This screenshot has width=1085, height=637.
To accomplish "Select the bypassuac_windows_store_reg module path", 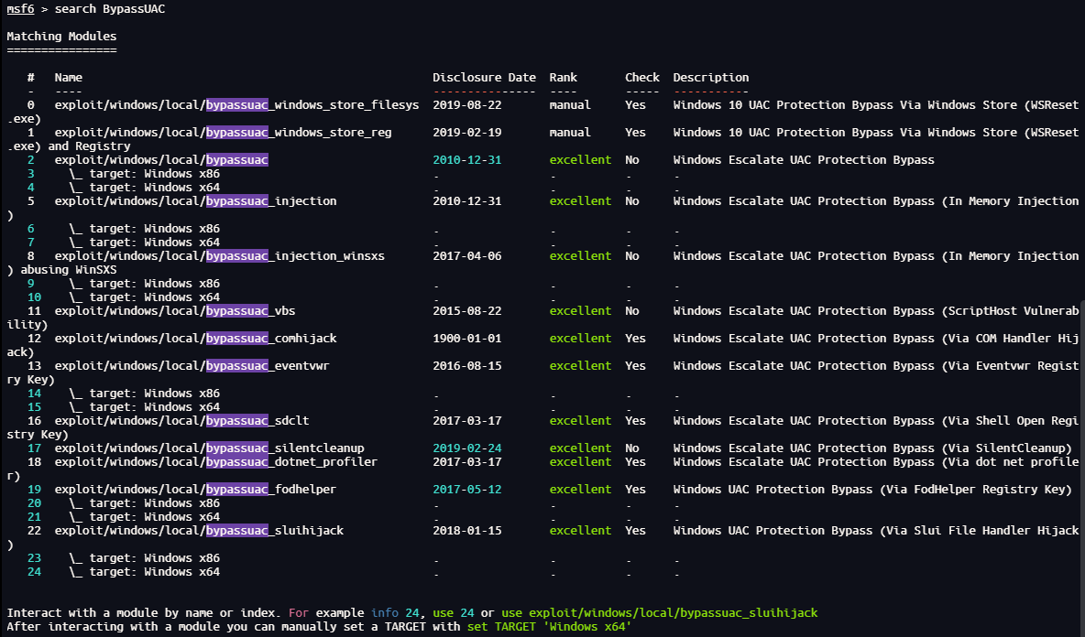I will pos(223,133).
